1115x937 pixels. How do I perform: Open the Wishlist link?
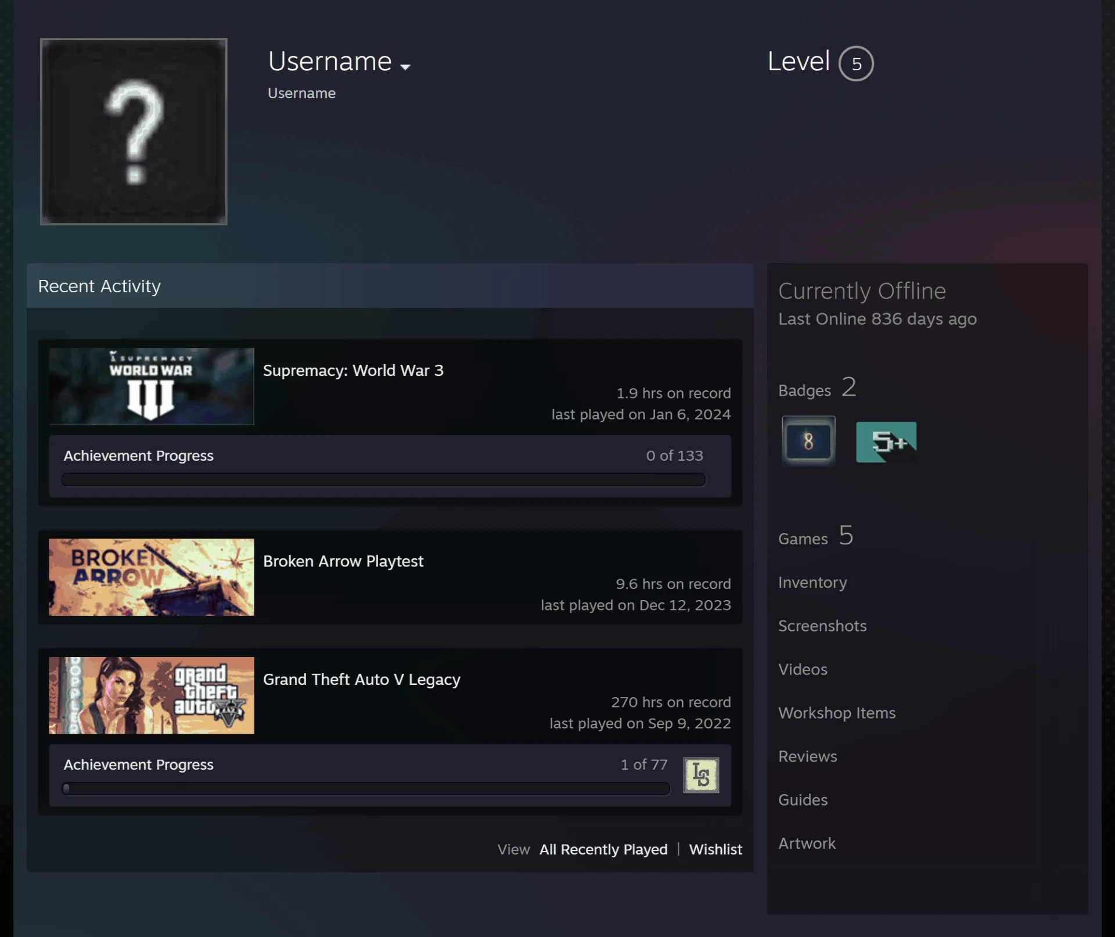715,849
